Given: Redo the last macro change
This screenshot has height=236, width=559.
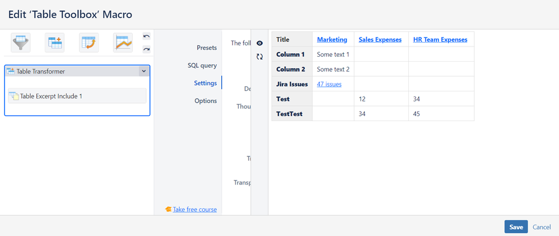Looking at the screenshot, I should click(x=147, y=49).
